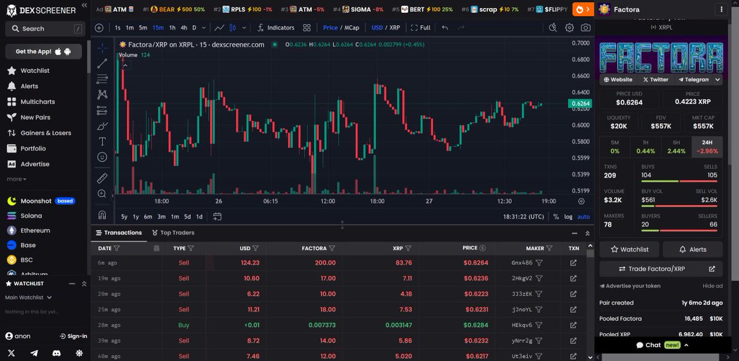Click the Search input field
Image resolution: width=739 pixels, height=361 pixels.
coord(44,28)
